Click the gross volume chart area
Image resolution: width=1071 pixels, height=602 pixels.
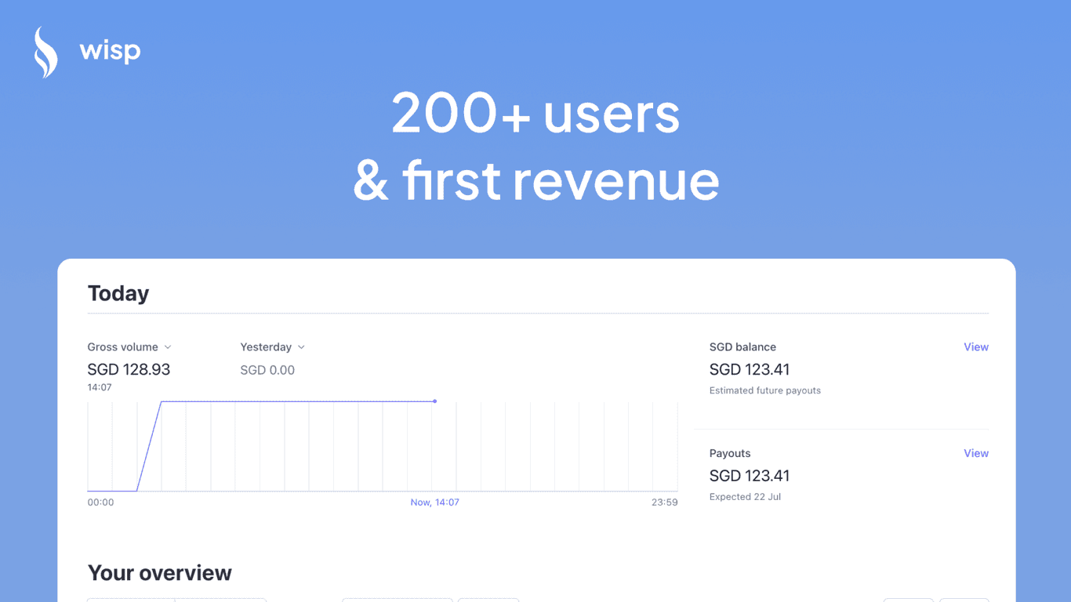click(382, 447)
